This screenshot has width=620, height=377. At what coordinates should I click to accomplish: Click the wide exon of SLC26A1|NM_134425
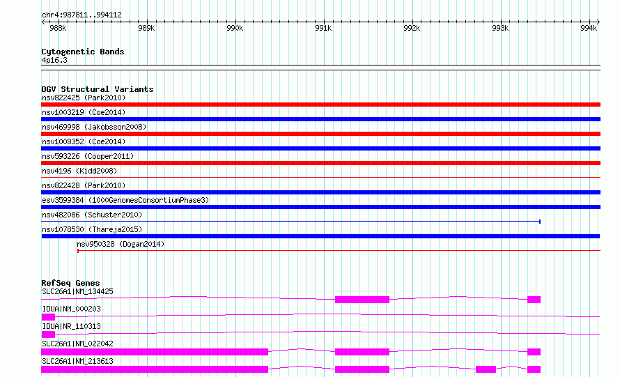click(x=362, y=300)
